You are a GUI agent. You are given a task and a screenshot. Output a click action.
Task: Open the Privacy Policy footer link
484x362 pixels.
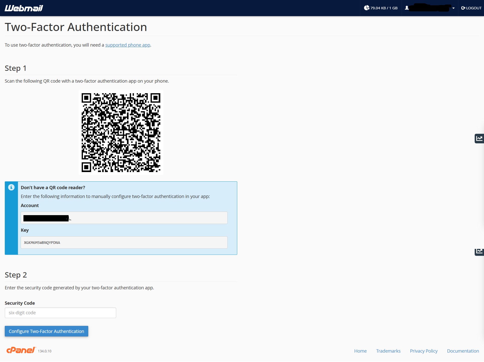click(423, 351)
